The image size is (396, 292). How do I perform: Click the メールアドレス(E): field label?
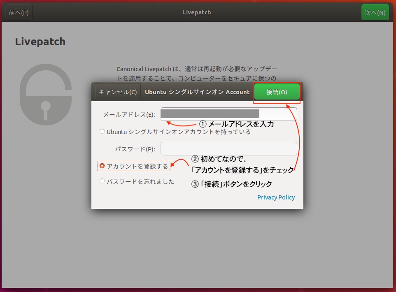(129, 115)
